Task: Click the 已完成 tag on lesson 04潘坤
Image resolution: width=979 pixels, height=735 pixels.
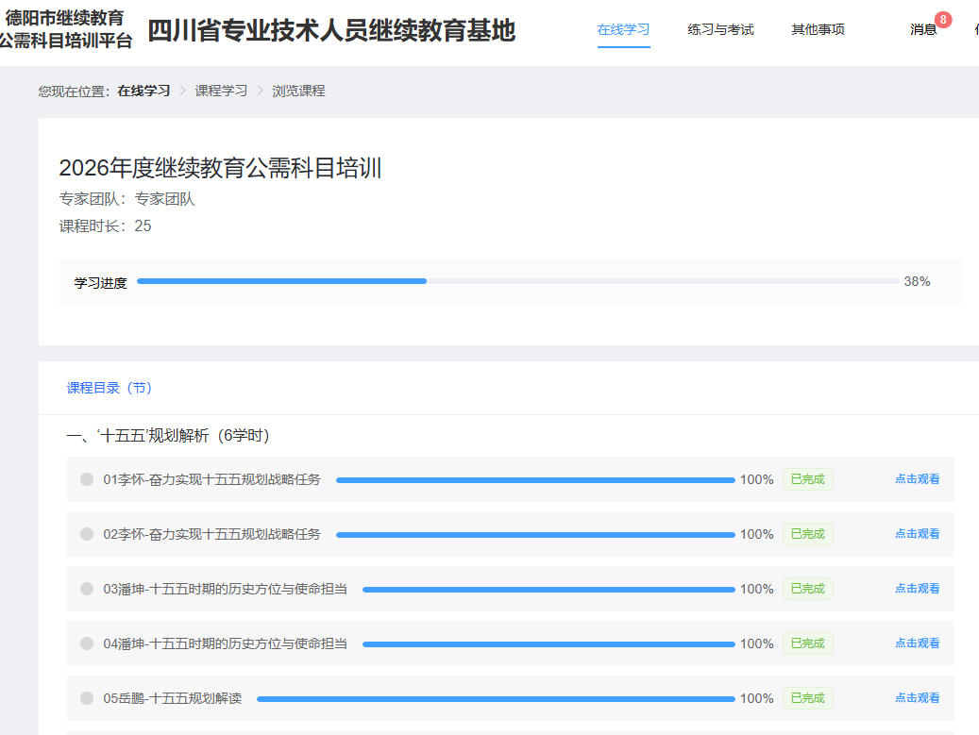Action: (x=808, y=643)
